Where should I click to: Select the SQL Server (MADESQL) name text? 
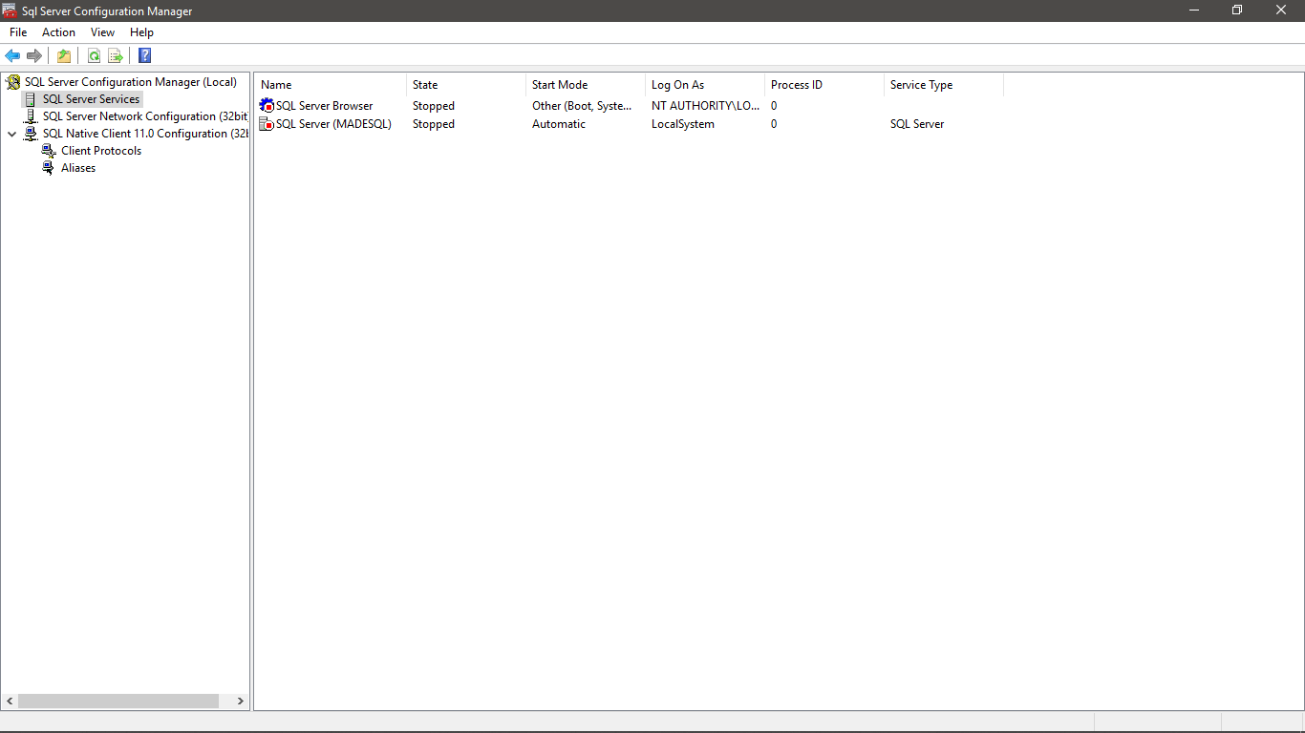[x=333, y=124]
